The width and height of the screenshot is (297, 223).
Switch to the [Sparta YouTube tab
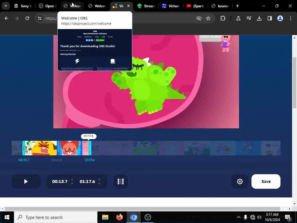pyautogui.click(x=195, y=6)
